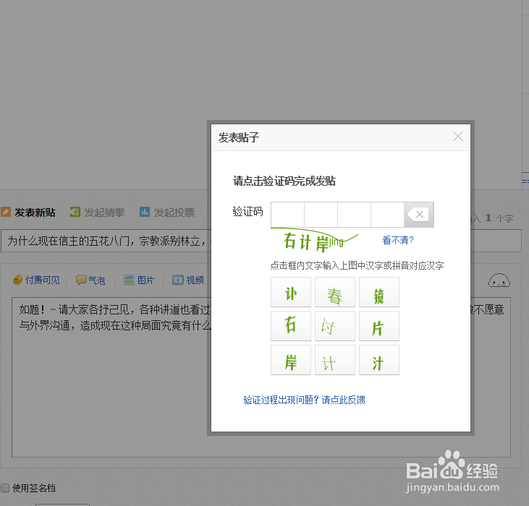Click the 图片 picture icon
Viewport: 529px width, 506px height.
[x=130, y=280]
